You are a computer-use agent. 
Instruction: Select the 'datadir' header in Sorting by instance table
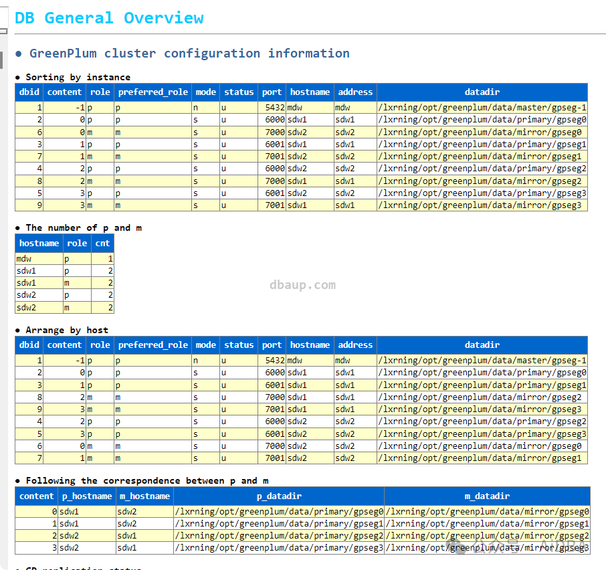click(482, 92)
